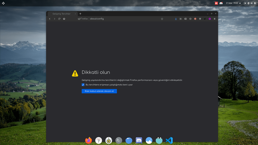Click the red AnyDesk tray icon
Viewport: 258px width, 145px height.
pos(216,3)
